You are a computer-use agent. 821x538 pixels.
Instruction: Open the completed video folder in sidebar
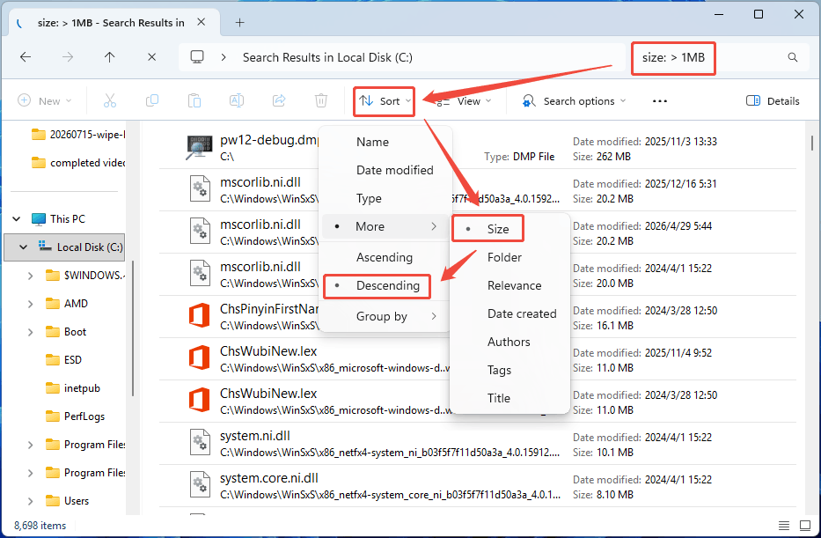(x=78, y=163)
